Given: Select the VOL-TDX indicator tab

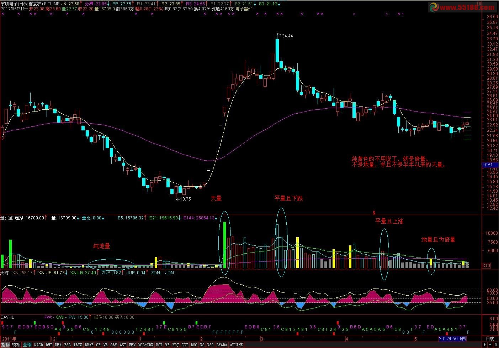Looking at the screenshot, I should point(145,345).
